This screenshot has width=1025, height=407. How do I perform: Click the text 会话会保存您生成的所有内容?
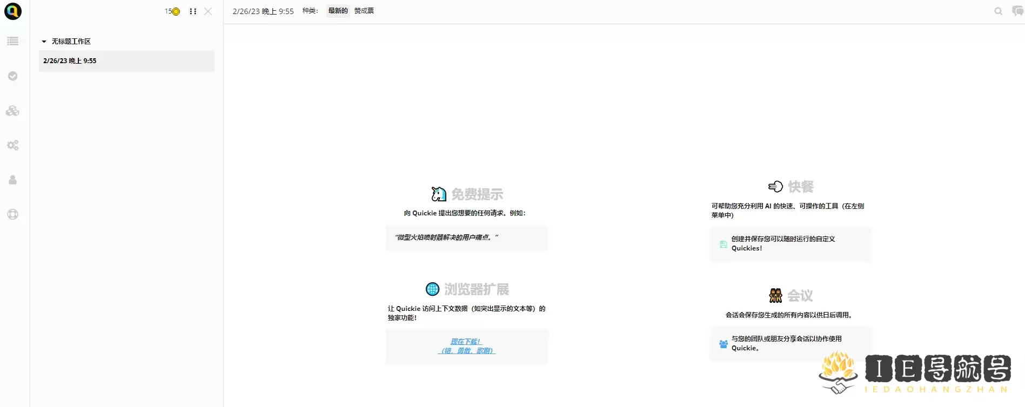coord(789,315)
